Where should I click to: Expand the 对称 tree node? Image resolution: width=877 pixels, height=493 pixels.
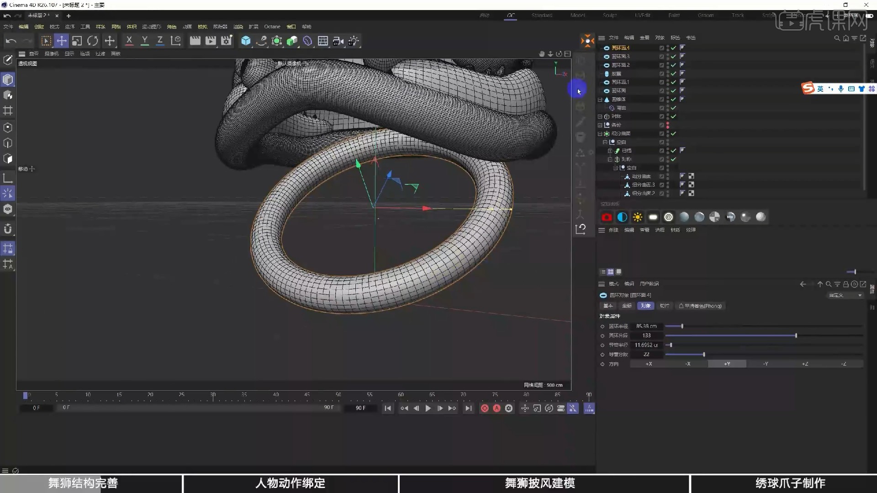[600, 116]
